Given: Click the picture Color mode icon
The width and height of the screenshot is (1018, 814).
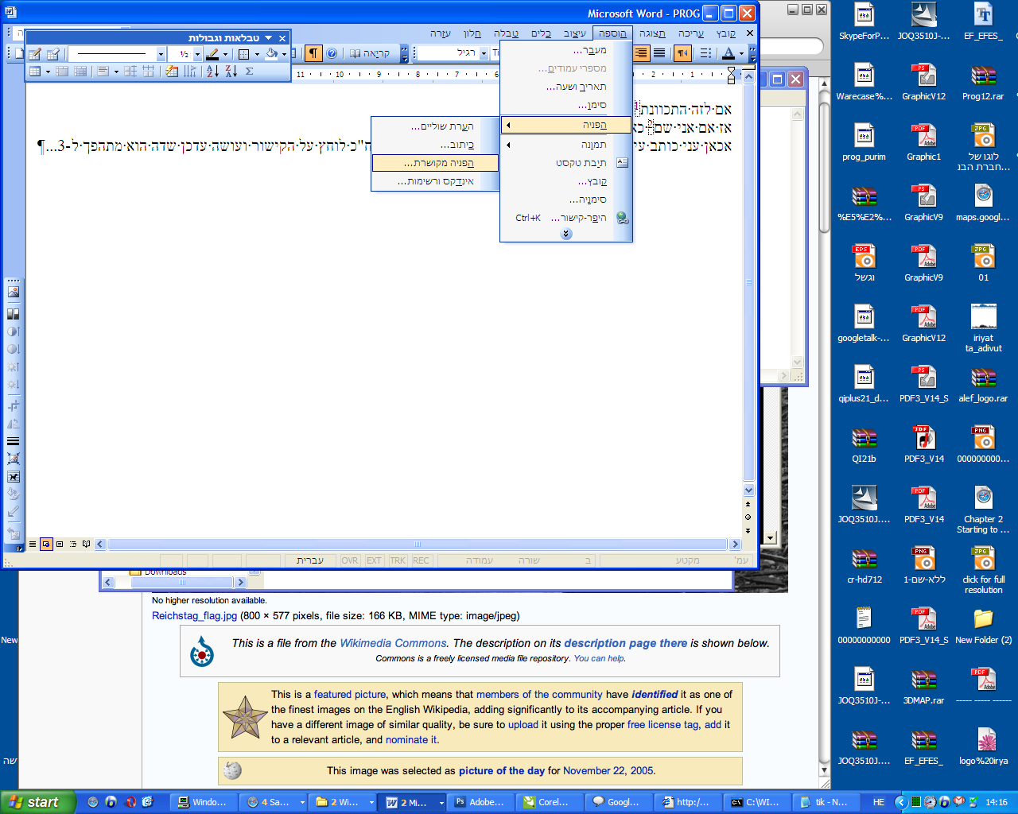Looking at the screenshot, I should coord(13,313).
